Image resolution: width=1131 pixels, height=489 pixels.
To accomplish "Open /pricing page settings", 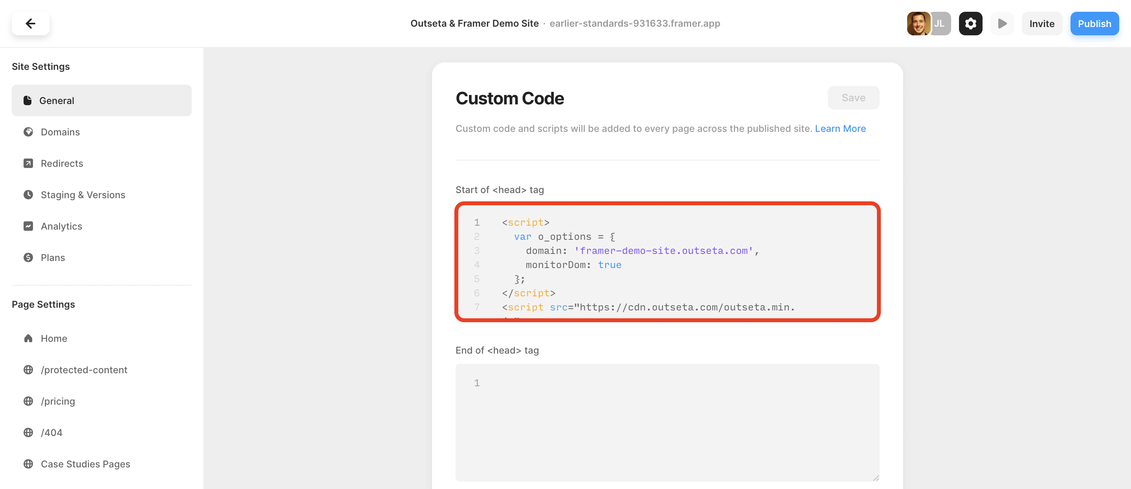I will click(x=57, y=401).
